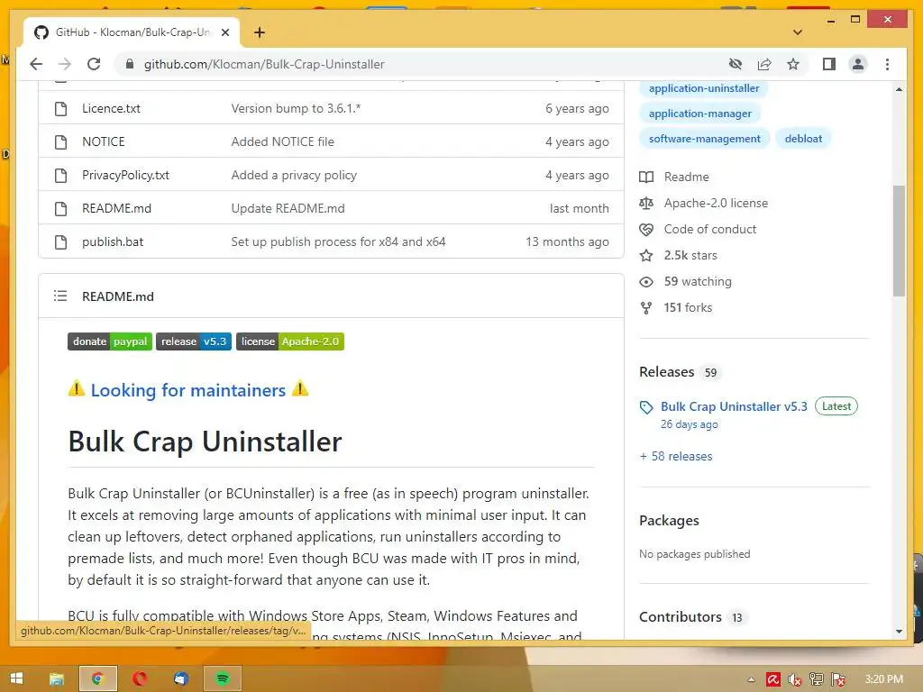The height and width of the screenshot is (692, 923).
Task: Click the application-manager topic tag
Action: coord(699,114)
